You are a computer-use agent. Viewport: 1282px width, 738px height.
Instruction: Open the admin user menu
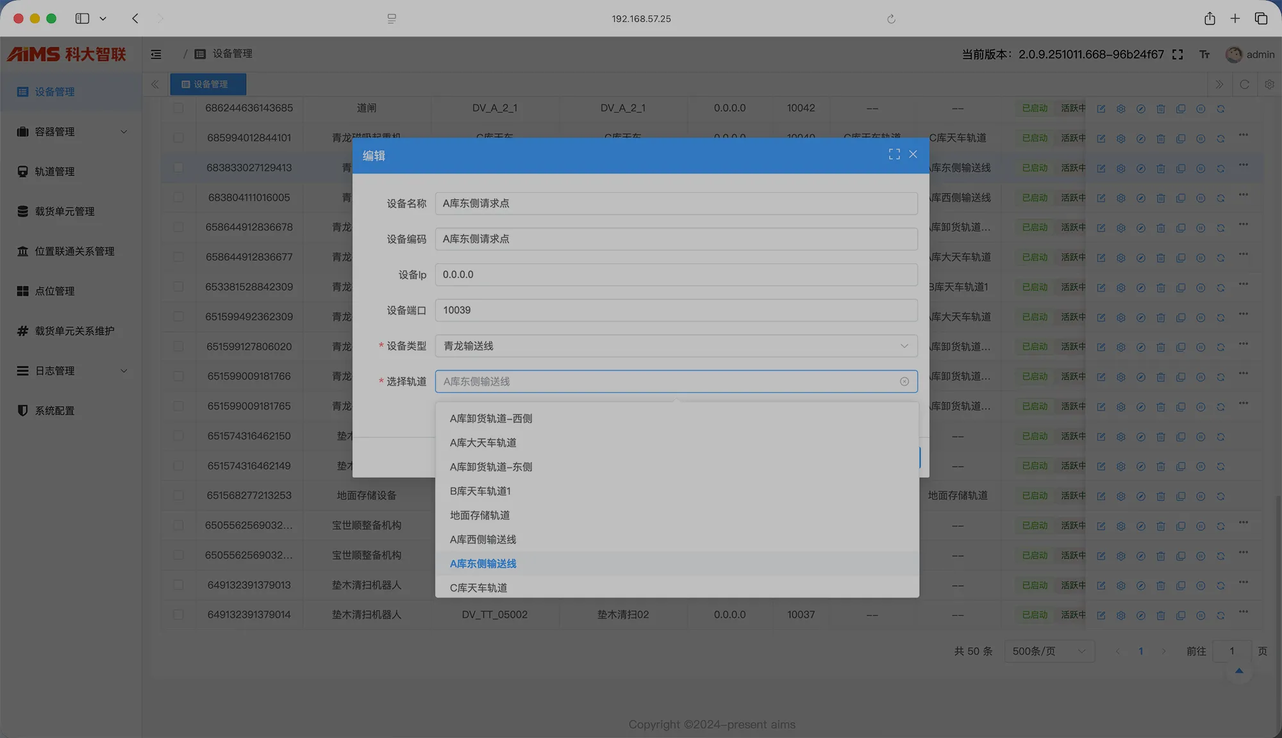pos(1250,54)
